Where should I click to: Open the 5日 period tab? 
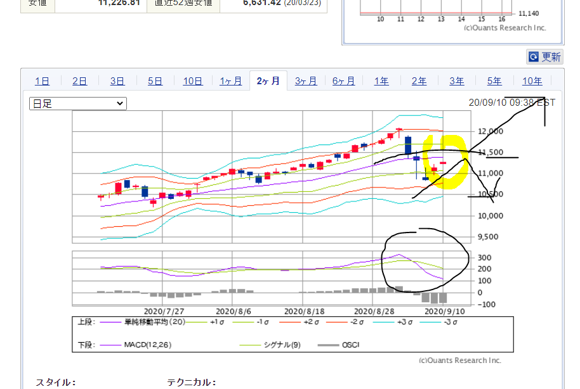pyautogui.click(x=155, y=81)
